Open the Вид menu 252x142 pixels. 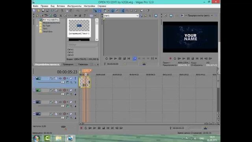[x=52, y=6]
